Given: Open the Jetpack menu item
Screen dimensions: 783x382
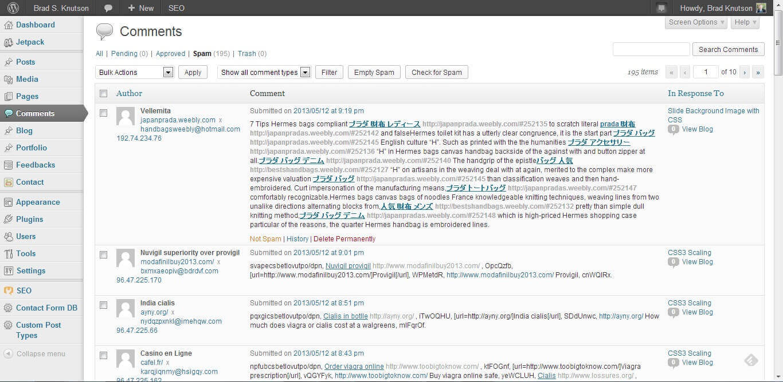Looking at the screenshot, I should 30,42.
